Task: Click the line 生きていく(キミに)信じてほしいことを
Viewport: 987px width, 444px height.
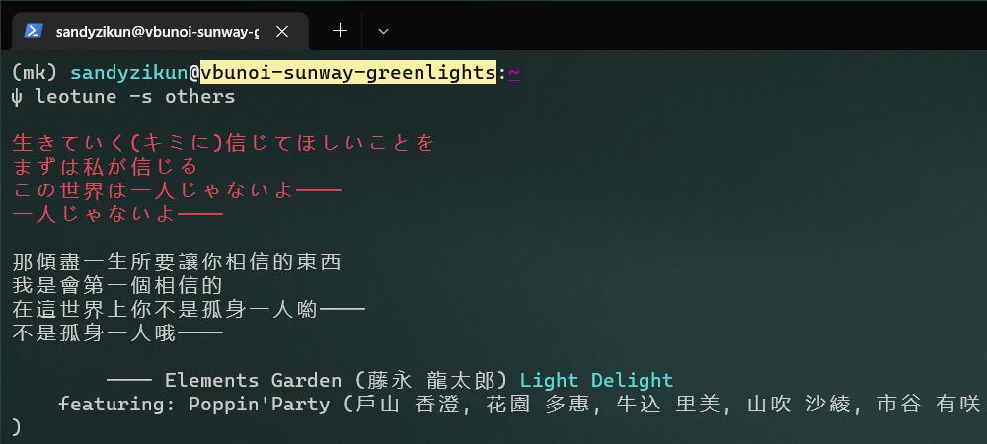Action: [x=223, y=143]
